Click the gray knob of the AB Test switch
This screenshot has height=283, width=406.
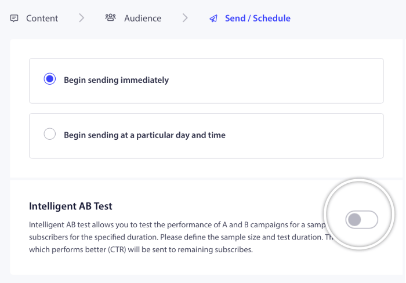(354, 219)
